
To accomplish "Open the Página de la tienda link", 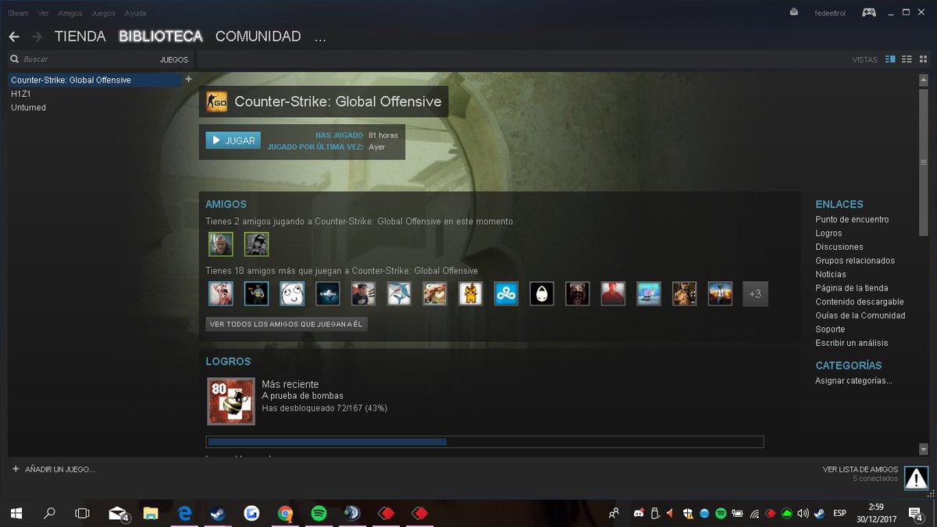I will pos(852,288).
